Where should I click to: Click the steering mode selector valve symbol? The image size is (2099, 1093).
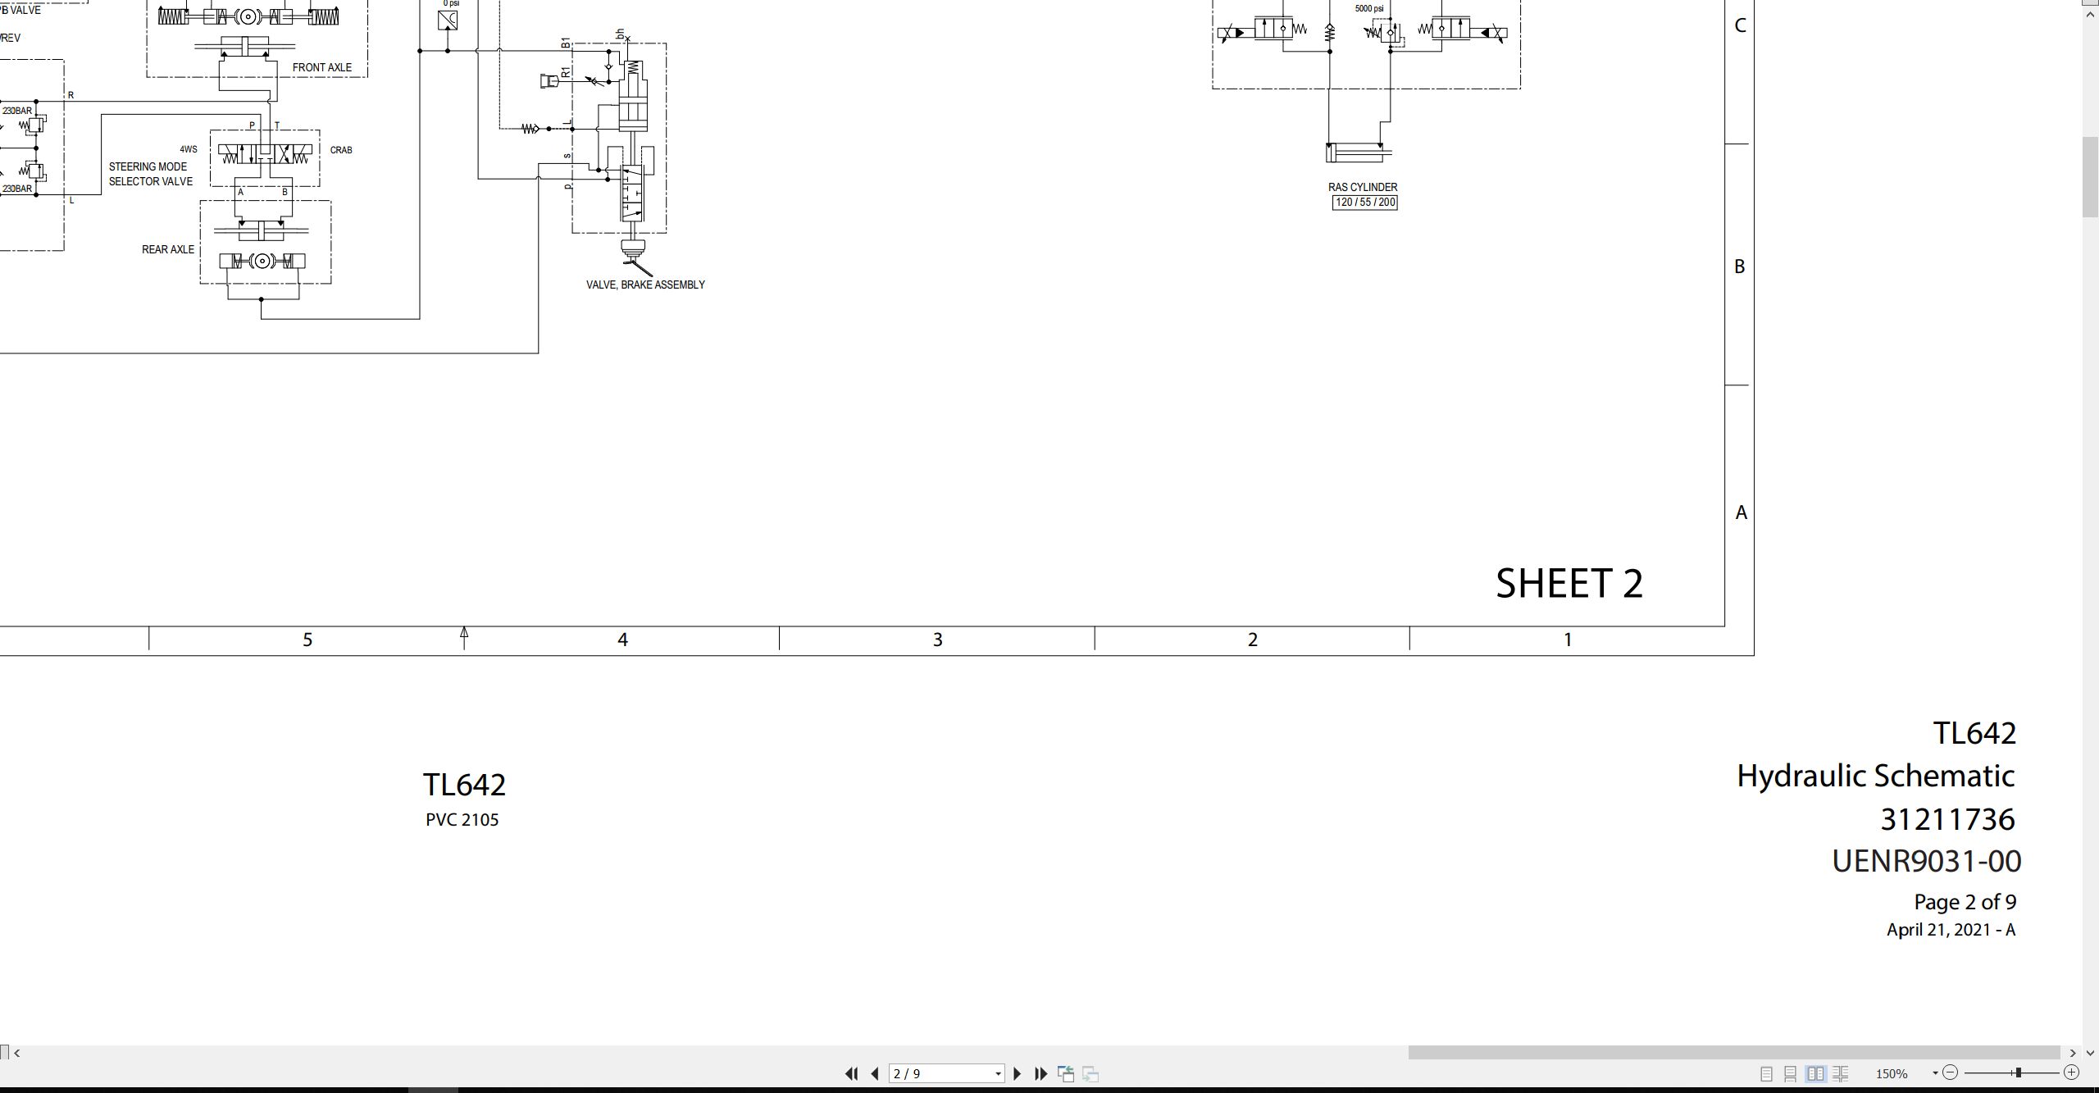[x=265, y=153]
